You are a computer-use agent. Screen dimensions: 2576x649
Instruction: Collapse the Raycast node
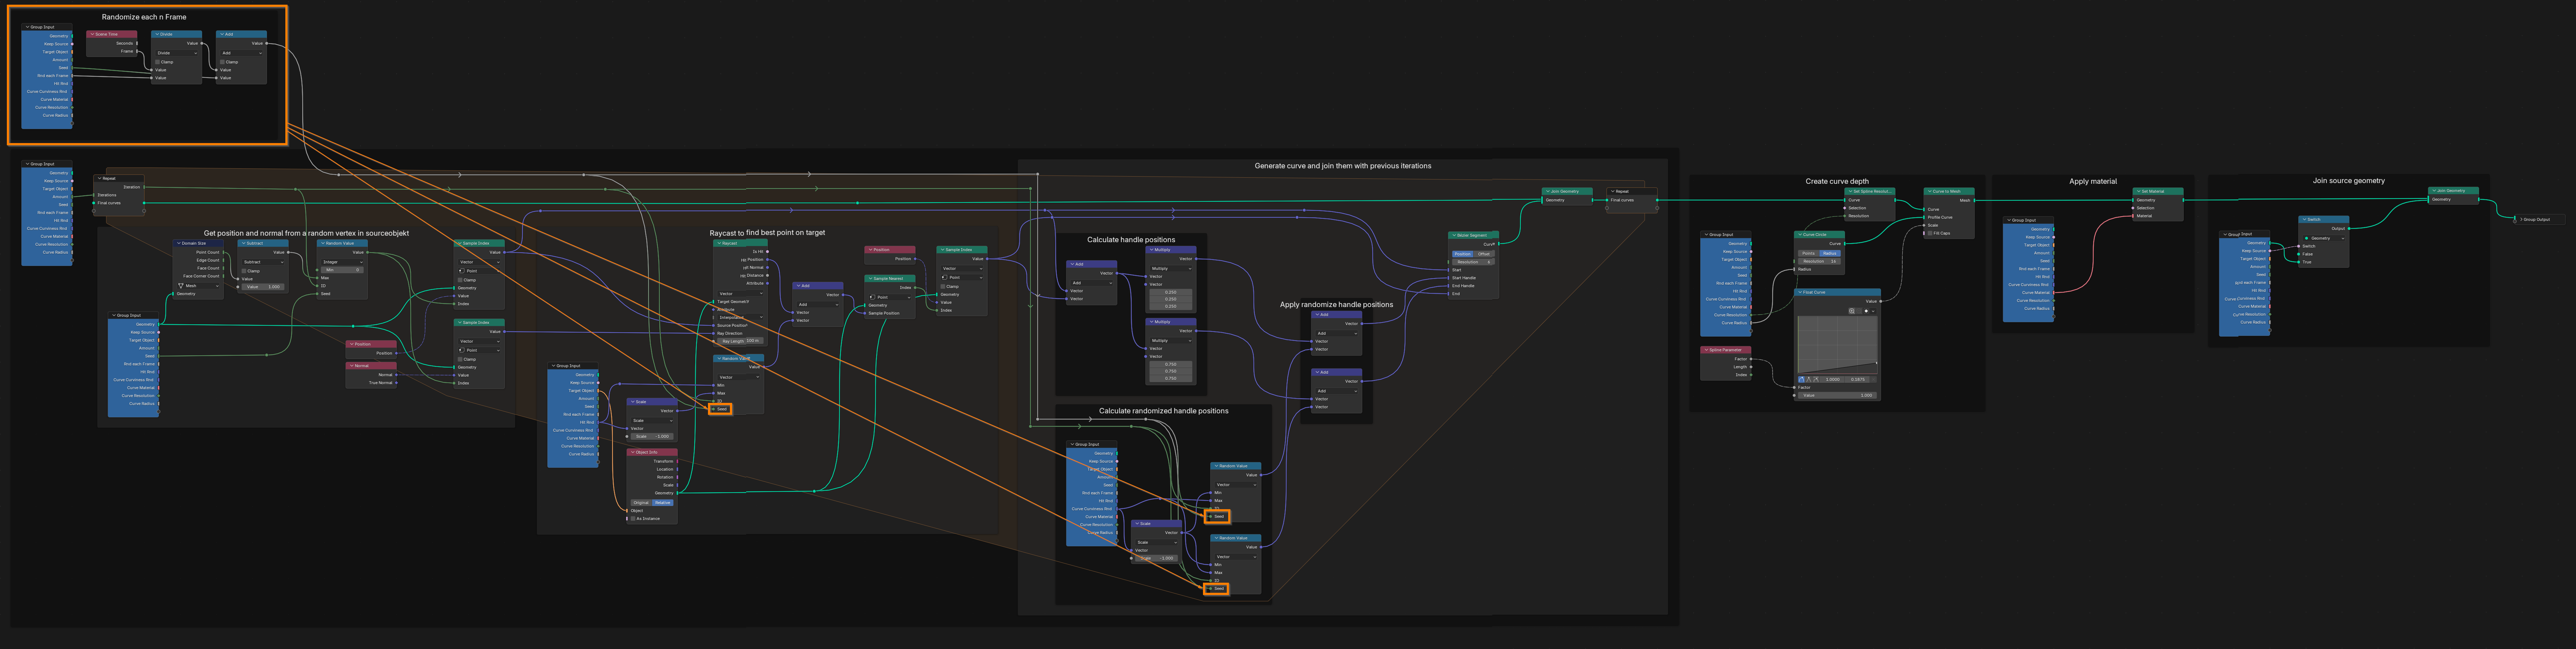pyautogui.click(x=719, y=243)
